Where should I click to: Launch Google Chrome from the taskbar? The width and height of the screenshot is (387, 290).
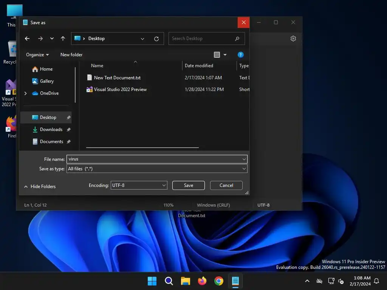(219, 281)
